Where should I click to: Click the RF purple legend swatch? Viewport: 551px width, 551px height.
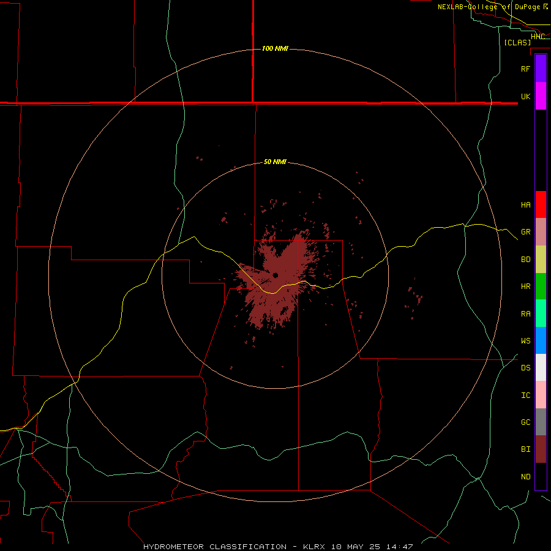(541, 69)
